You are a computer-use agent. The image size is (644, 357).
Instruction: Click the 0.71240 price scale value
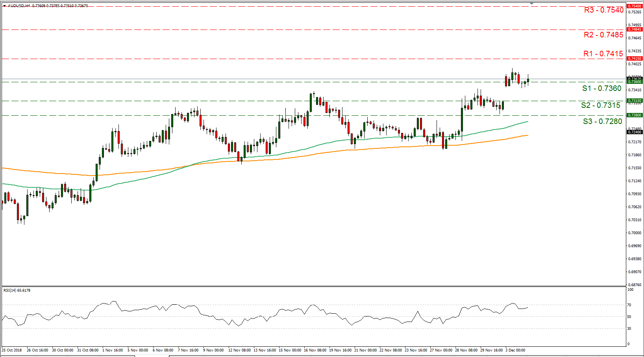[x=635, y=181]
